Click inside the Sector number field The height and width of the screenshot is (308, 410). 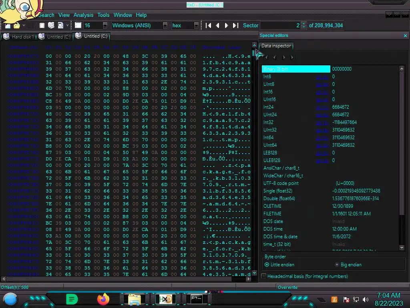pos(281,25)
